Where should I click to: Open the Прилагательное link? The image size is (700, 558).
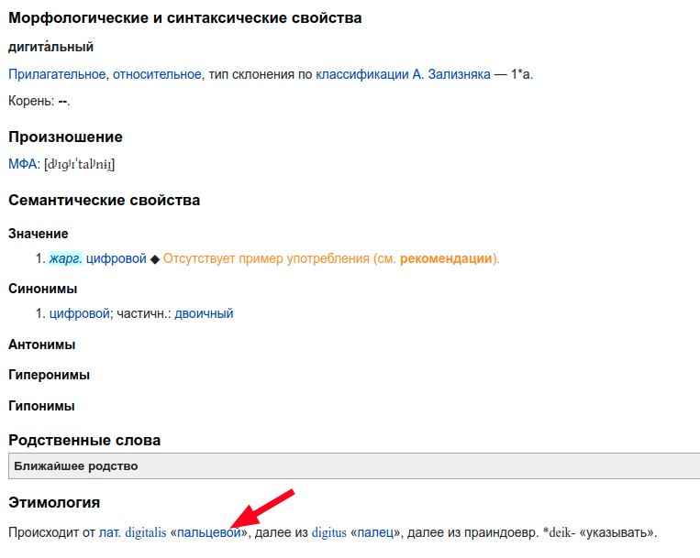pyautogui.click(x=57, y=73)
